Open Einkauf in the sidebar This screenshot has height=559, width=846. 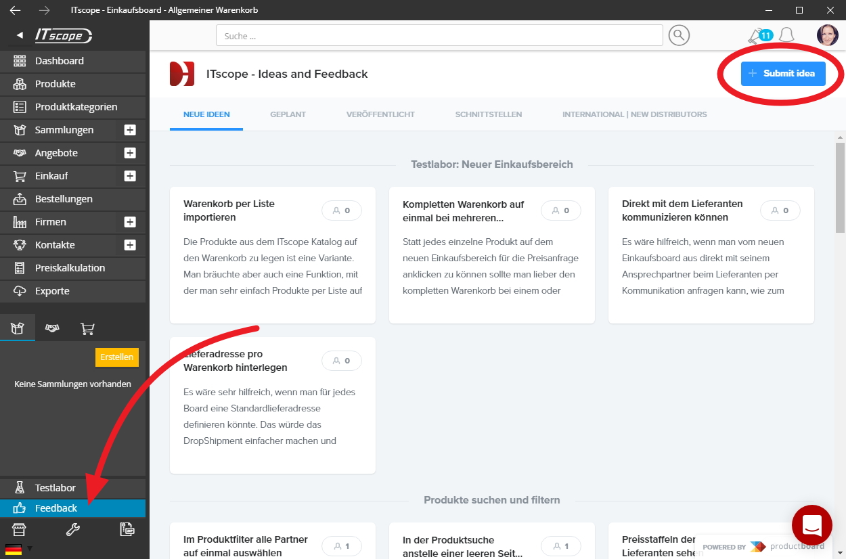coord(51,176)
